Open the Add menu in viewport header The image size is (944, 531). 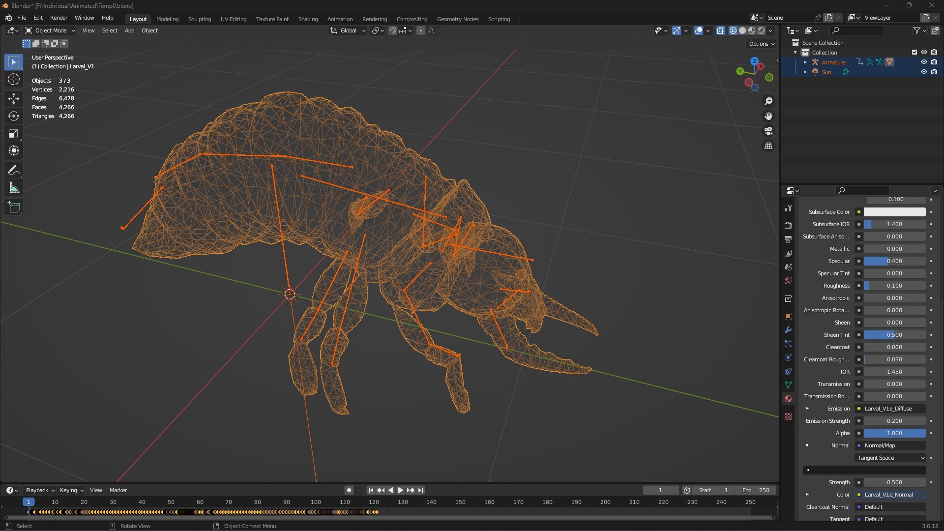coord(129,30)
